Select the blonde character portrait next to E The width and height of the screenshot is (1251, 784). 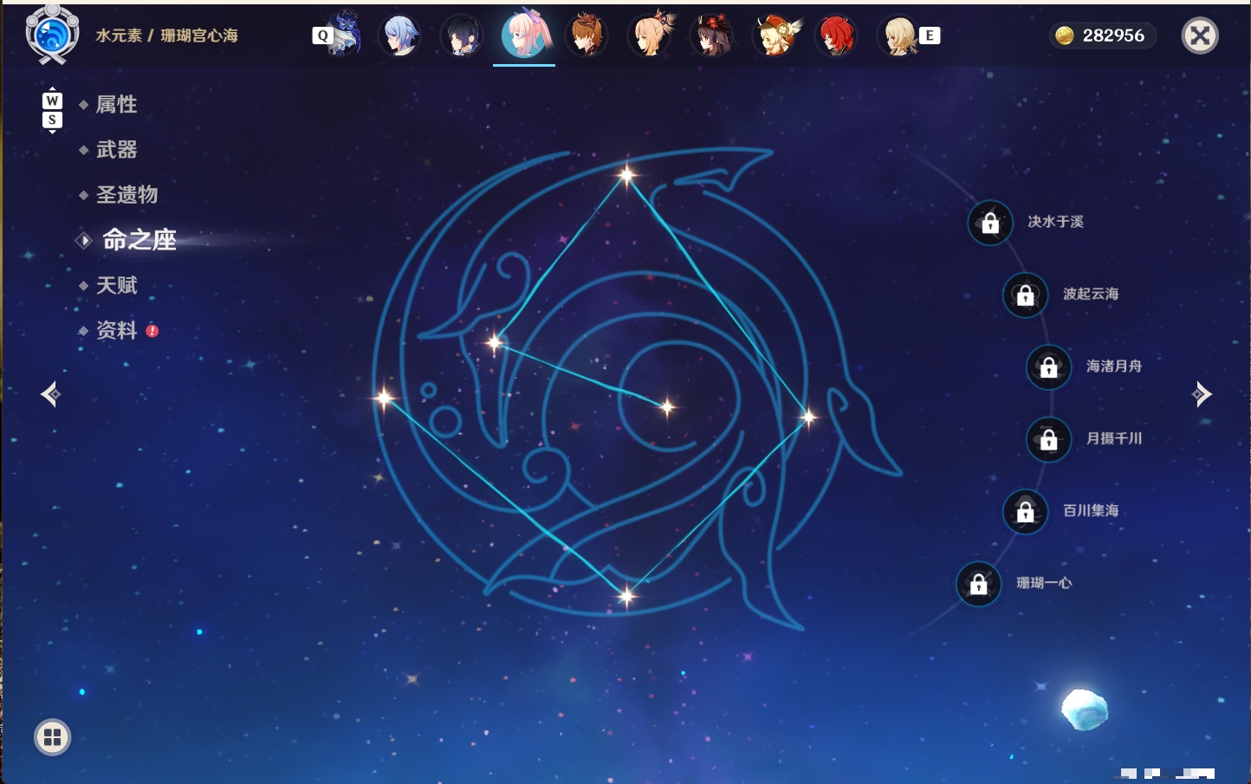899,36
